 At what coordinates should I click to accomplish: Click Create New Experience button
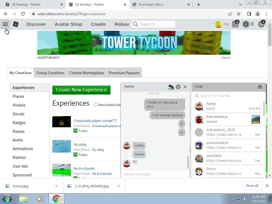(81, 90)
